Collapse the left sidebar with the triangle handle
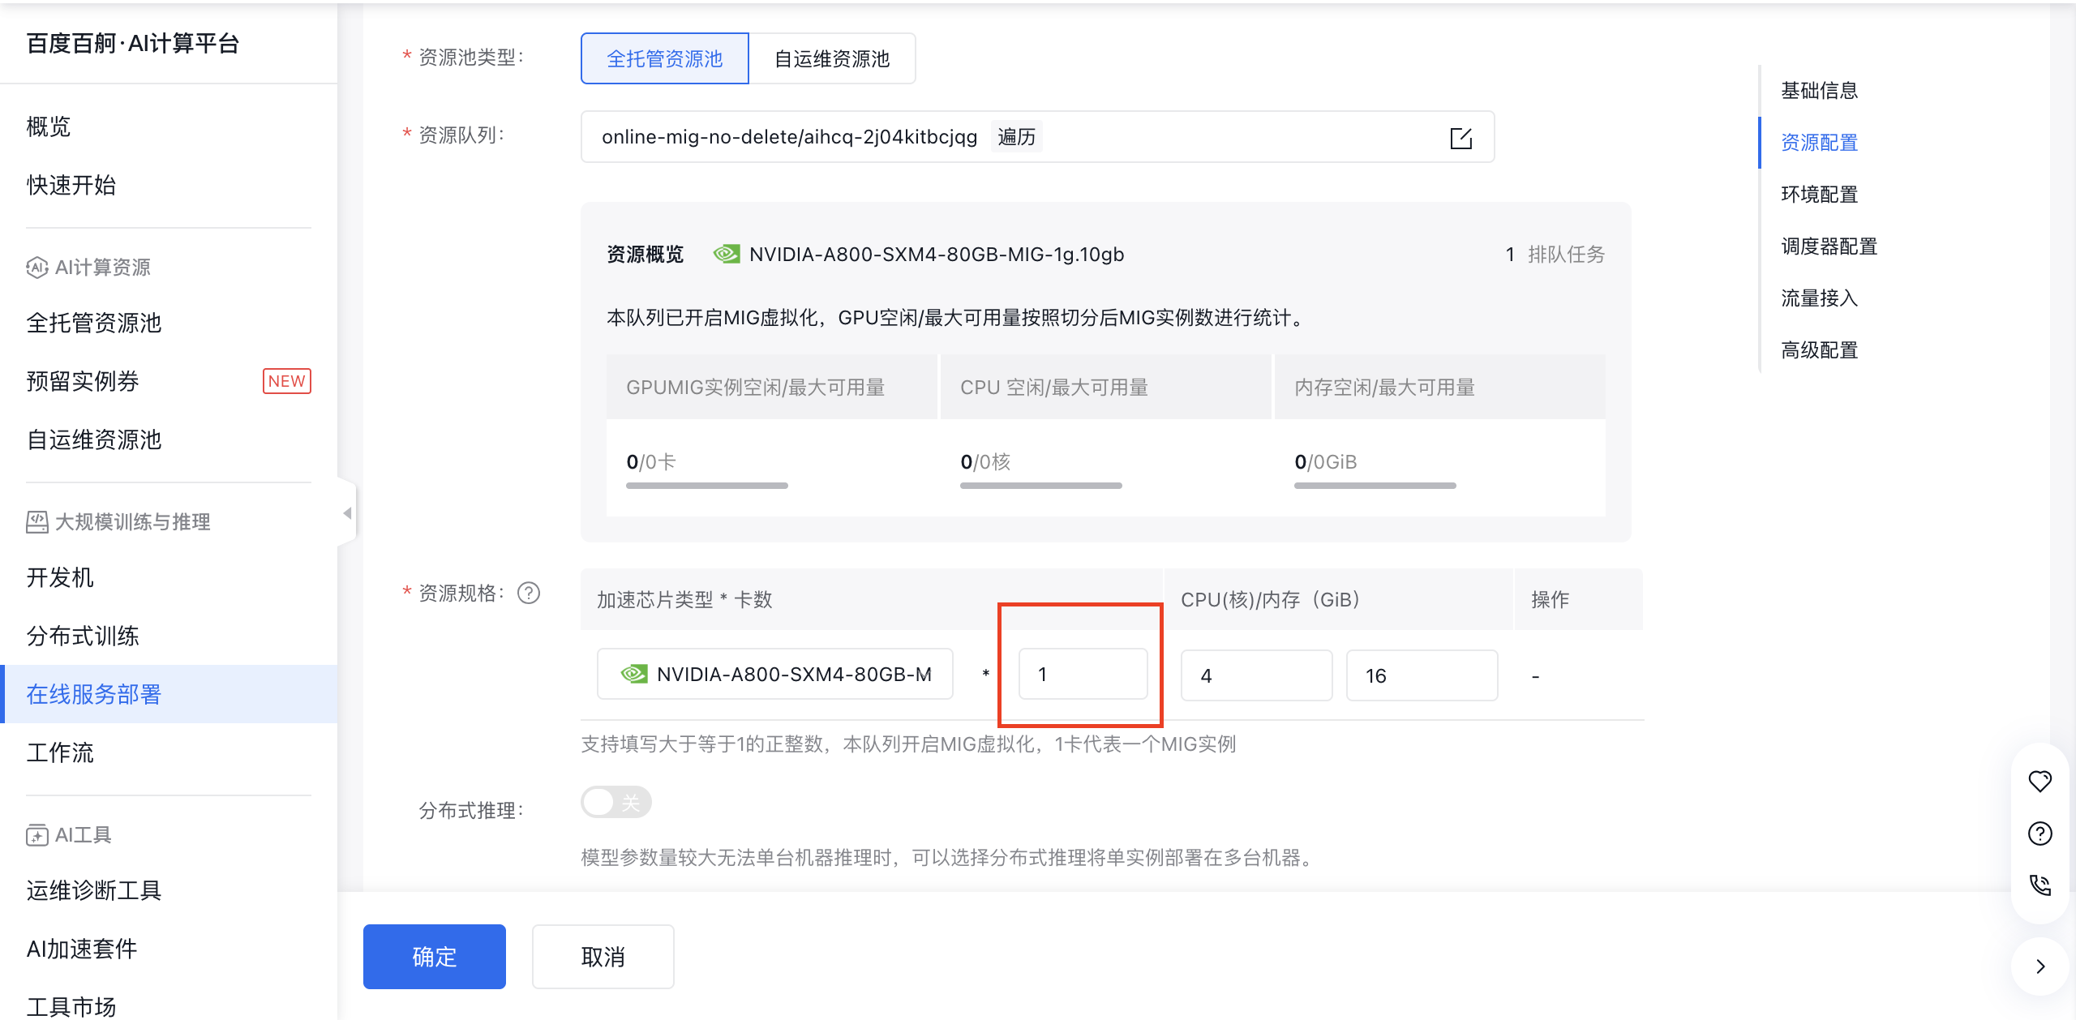Image resolution: width=2076 pixels, height=1020 pixels. (347, 513)
